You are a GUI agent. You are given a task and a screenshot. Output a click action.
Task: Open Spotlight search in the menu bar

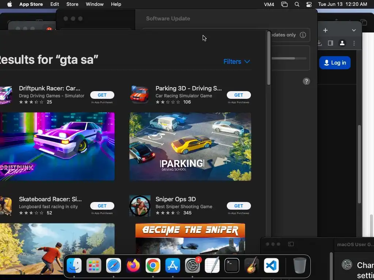297,4
